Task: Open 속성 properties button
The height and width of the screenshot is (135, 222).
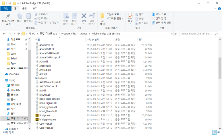Action: click(130, 18)
